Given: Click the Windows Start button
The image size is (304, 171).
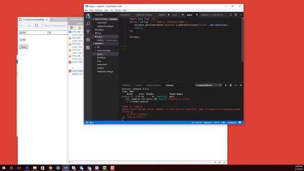Looking at the screenshot, I should pyautogui.click(x=3, y=168).
